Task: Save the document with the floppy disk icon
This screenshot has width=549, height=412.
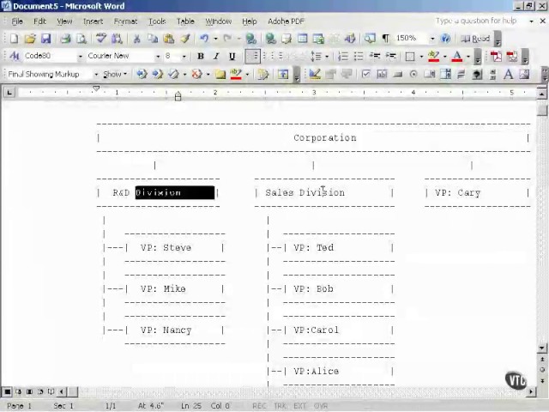Action: click(x=45, y=39)
